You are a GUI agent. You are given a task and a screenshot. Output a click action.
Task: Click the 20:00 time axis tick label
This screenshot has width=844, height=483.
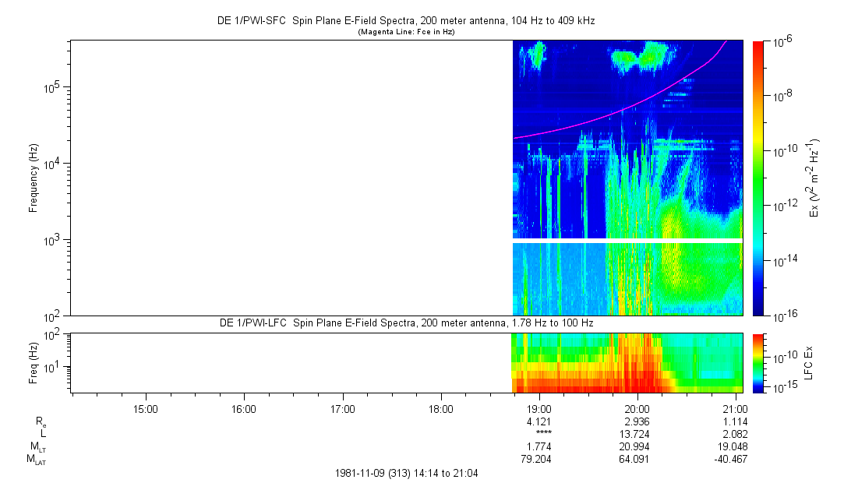(637, 408)
